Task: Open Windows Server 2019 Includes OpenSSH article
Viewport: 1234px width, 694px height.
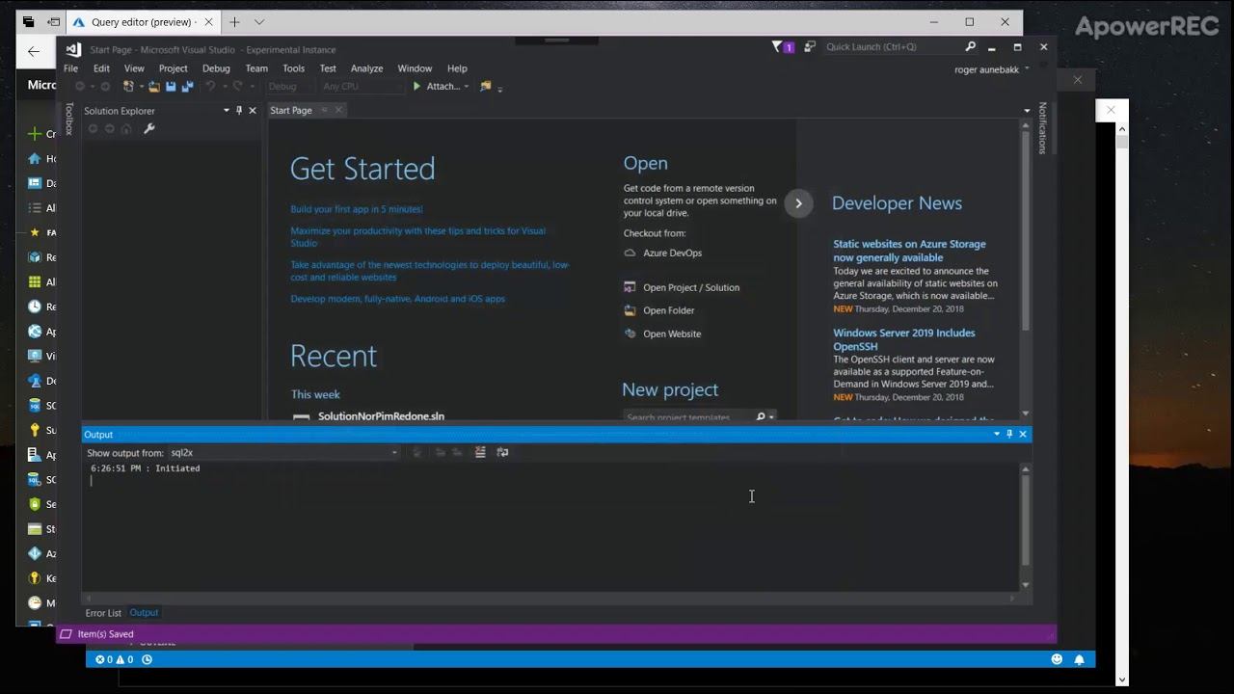Action: point(904,339)
